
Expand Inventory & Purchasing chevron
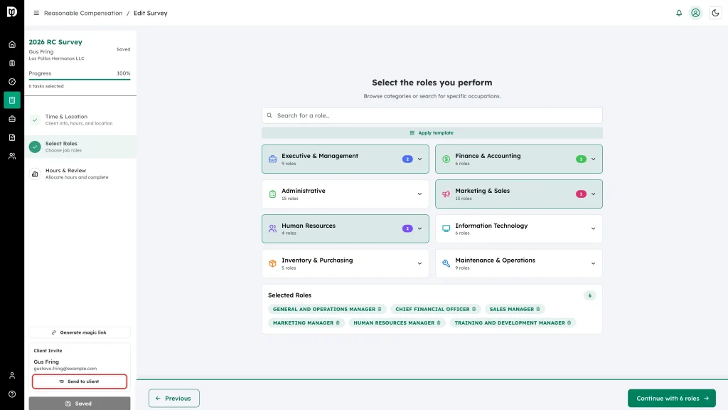[x=419, y=263]
